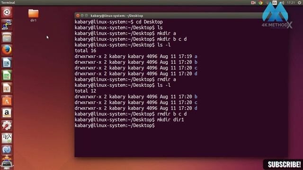Click the Terminal label in top panel

click(8, 2)
